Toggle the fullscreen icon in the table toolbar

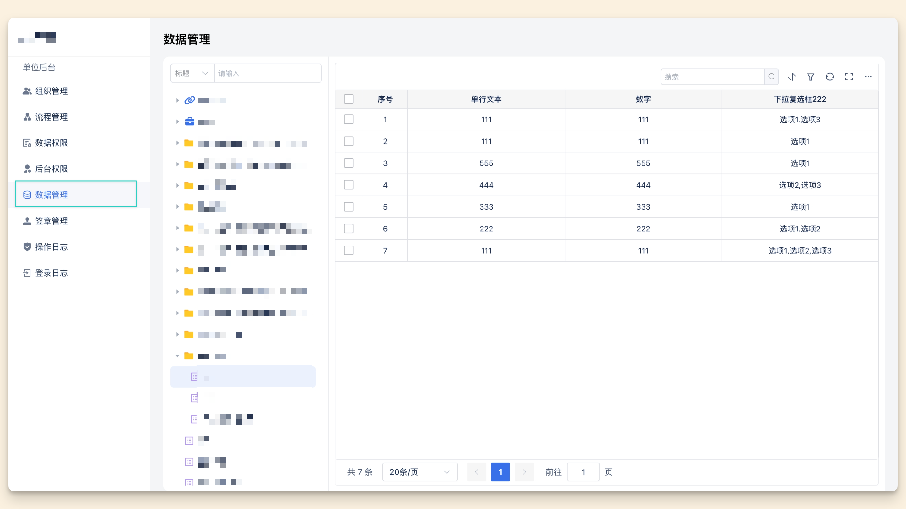pyautogui.click(x=849, y=77)
